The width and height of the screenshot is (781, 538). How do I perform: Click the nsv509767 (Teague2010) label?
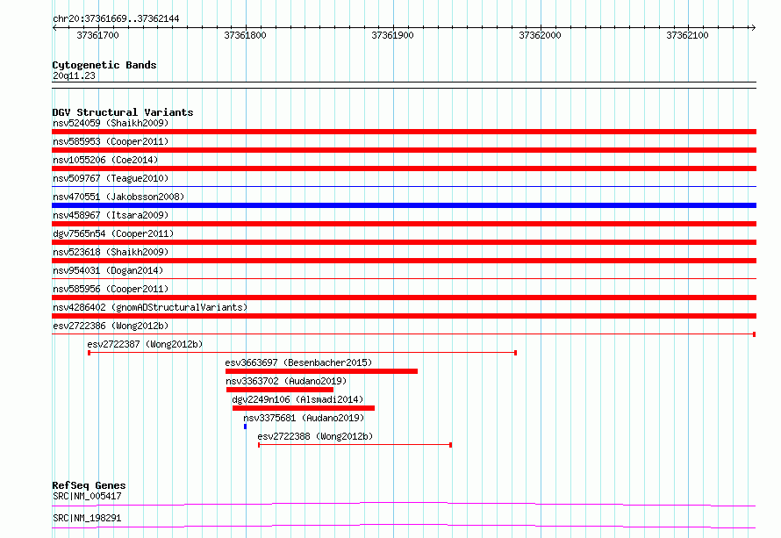tap(111, 178)
